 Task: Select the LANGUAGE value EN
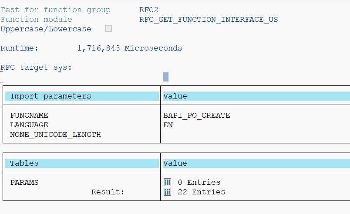coord(168,125)
